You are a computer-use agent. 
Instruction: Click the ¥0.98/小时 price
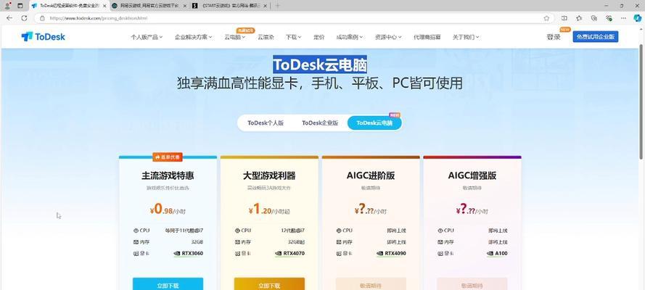coord(168,210)
